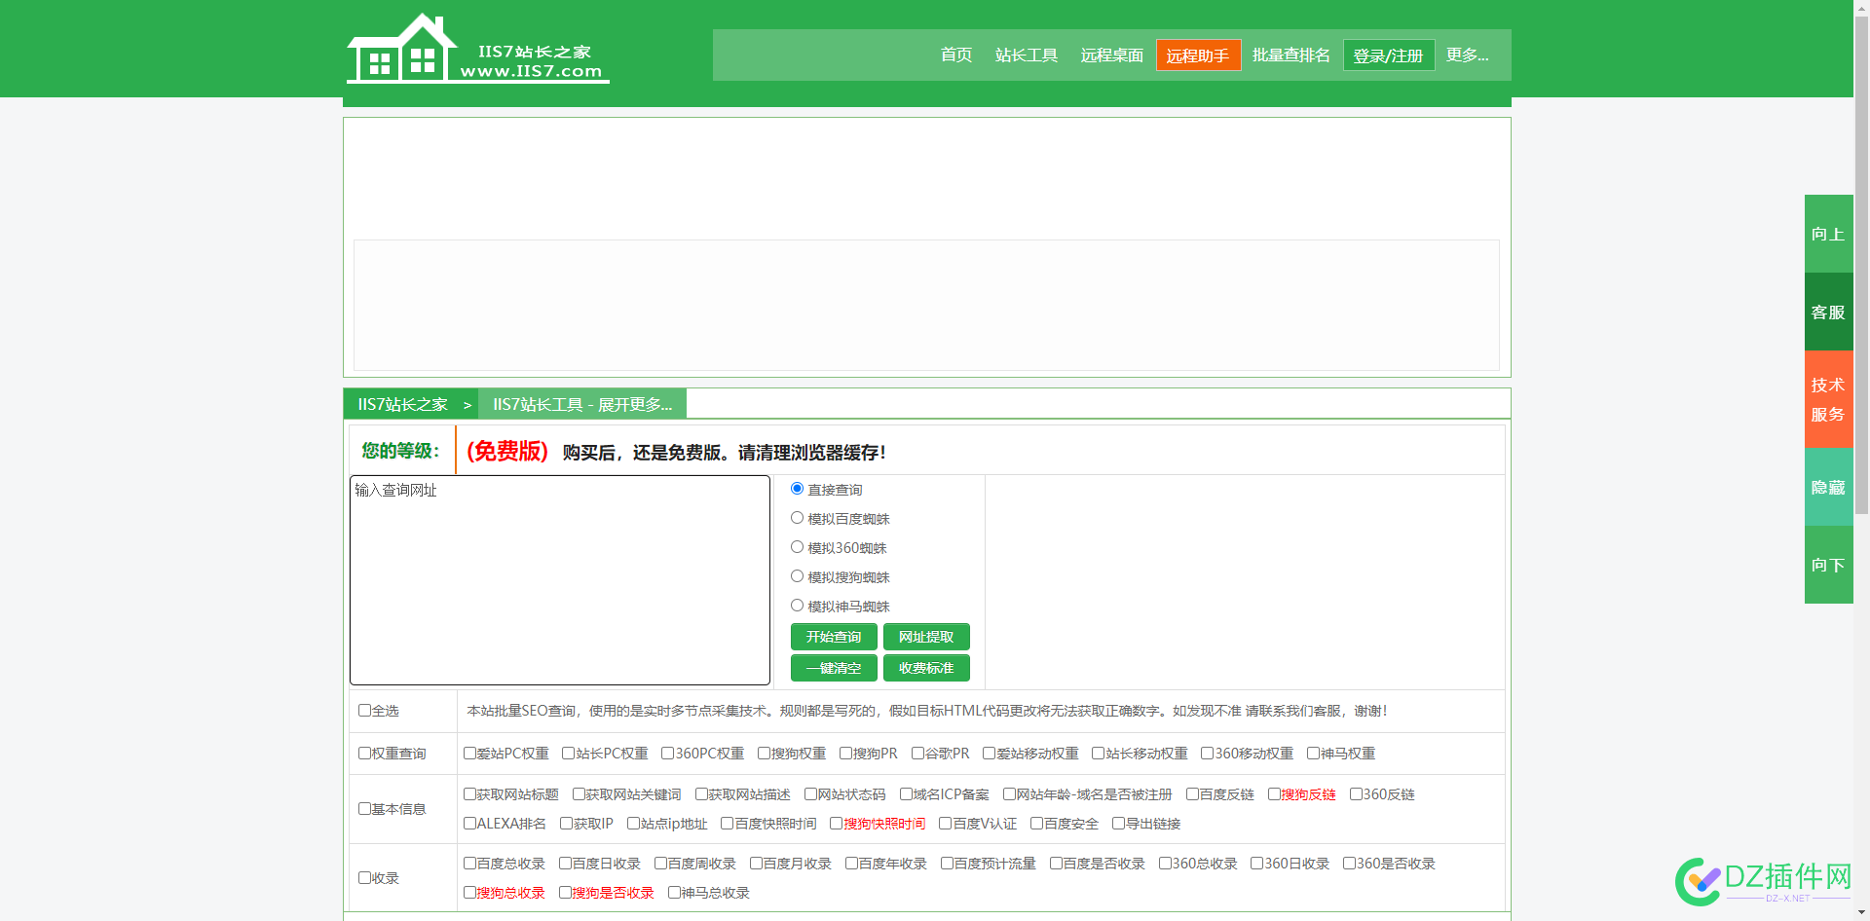Open the 技术服务 side button
Screen dimensions: 1870x921
coord(1828,399)
